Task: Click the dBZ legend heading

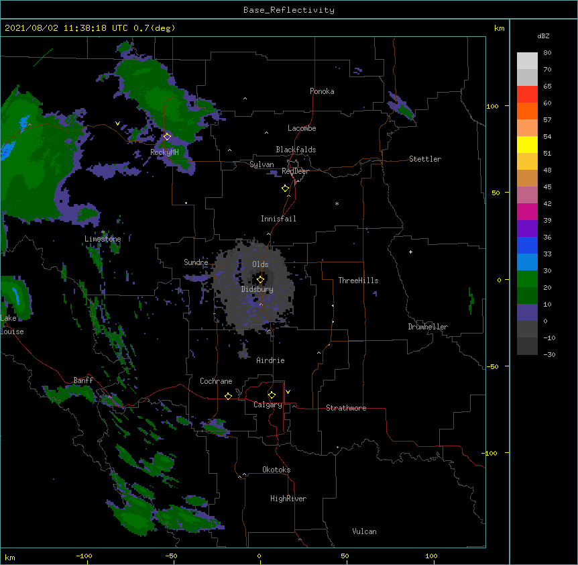Action: [543, 36]
